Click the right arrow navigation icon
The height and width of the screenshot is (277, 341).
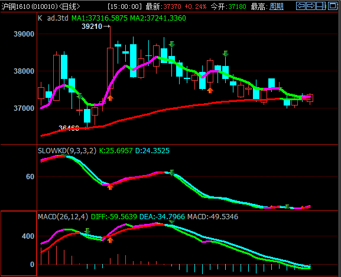(x=311, y=6)
